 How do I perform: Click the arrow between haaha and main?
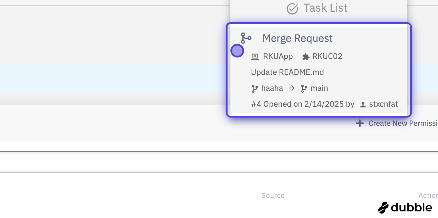(x=292, y=88)
